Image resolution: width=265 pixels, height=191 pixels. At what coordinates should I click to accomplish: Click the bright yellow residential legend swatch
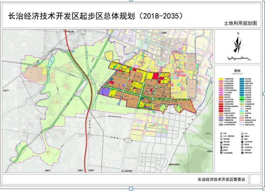(221, 79)
